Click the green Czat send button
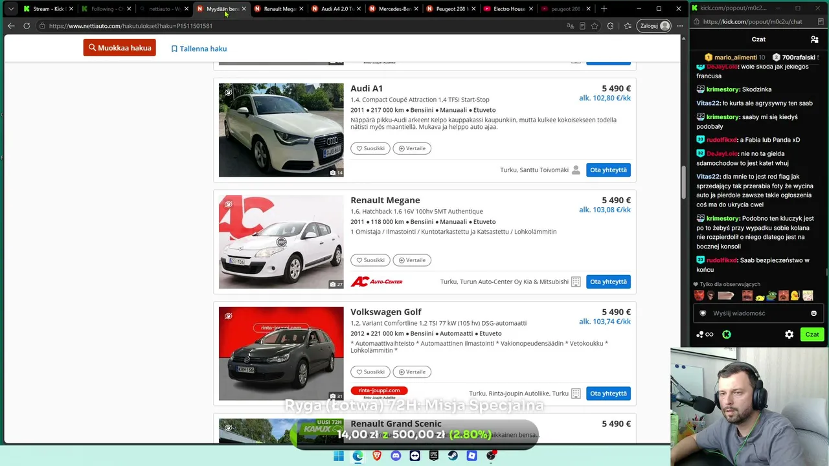Viewport: 829px width, 466px height. click(x=812, y=335)
